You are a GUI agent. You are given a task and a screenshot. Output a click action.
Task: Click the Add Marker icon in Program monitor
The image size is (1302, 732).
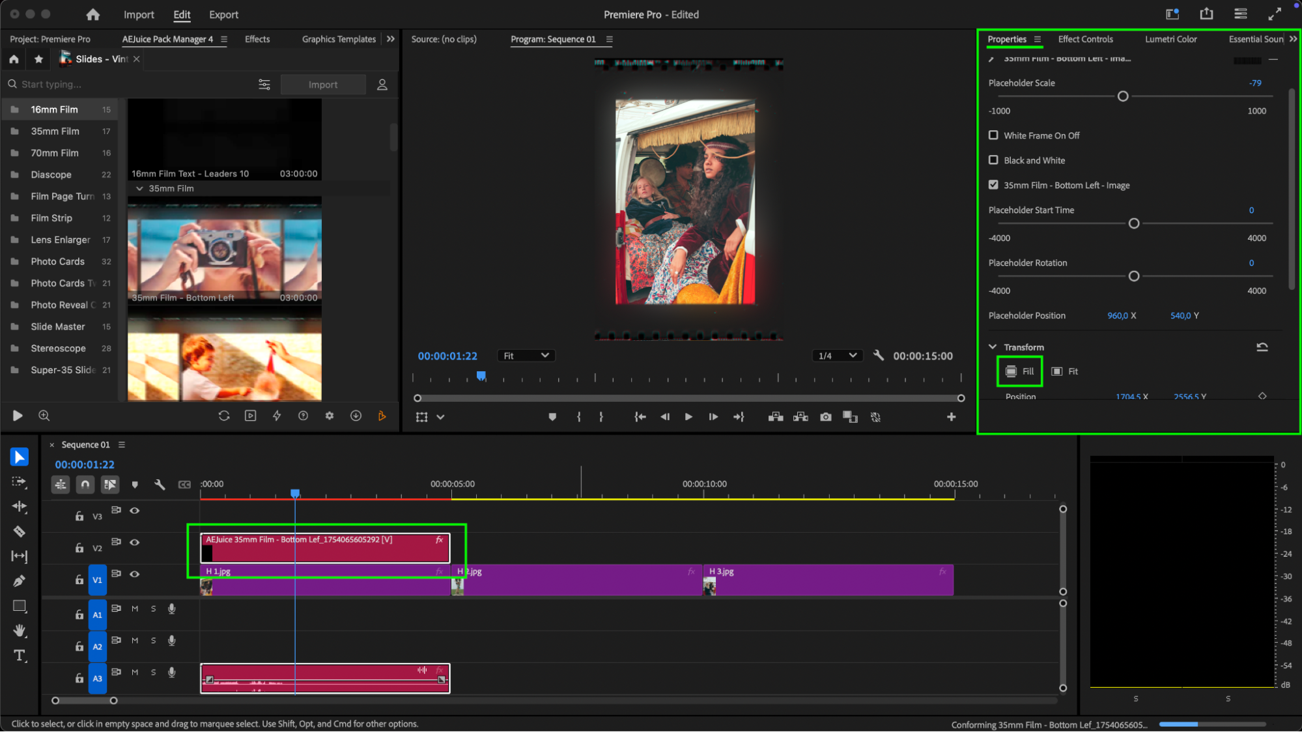point(552,417)
